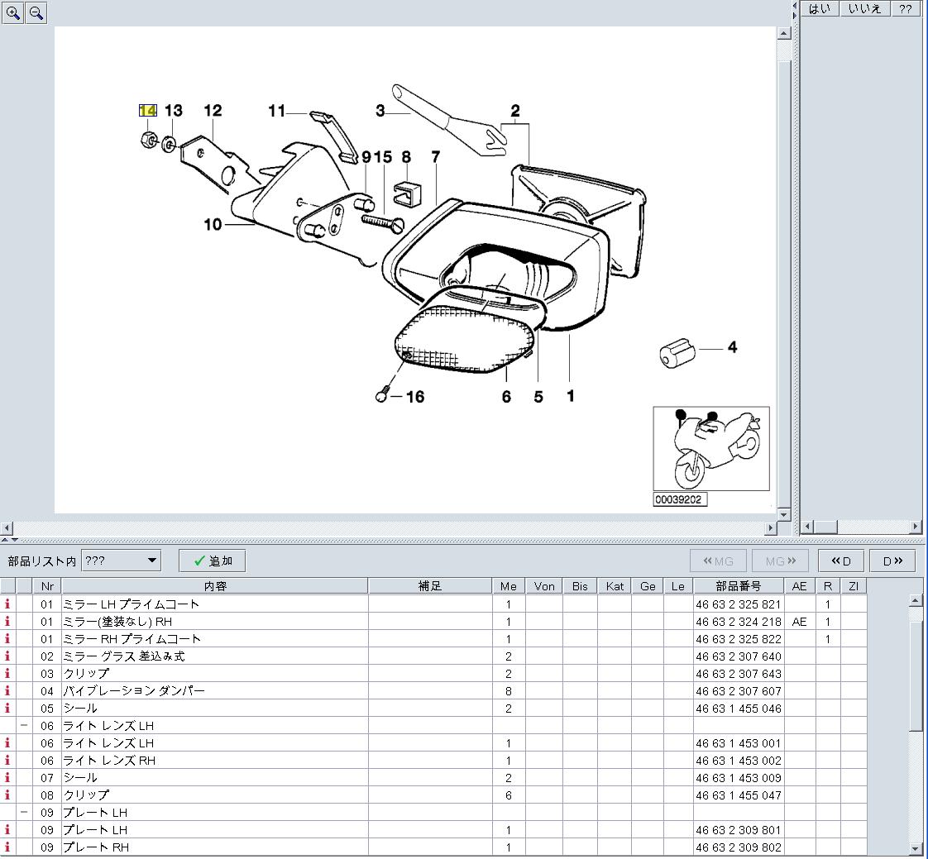Click the zoom out magnifier icon
Image resolution: width=928 pixels, height=859 pixels.
[x=36, y=12]
